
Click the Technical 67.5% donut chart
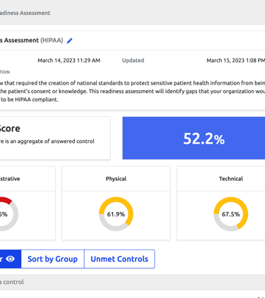pyautogui.click(x=231, y=214)
